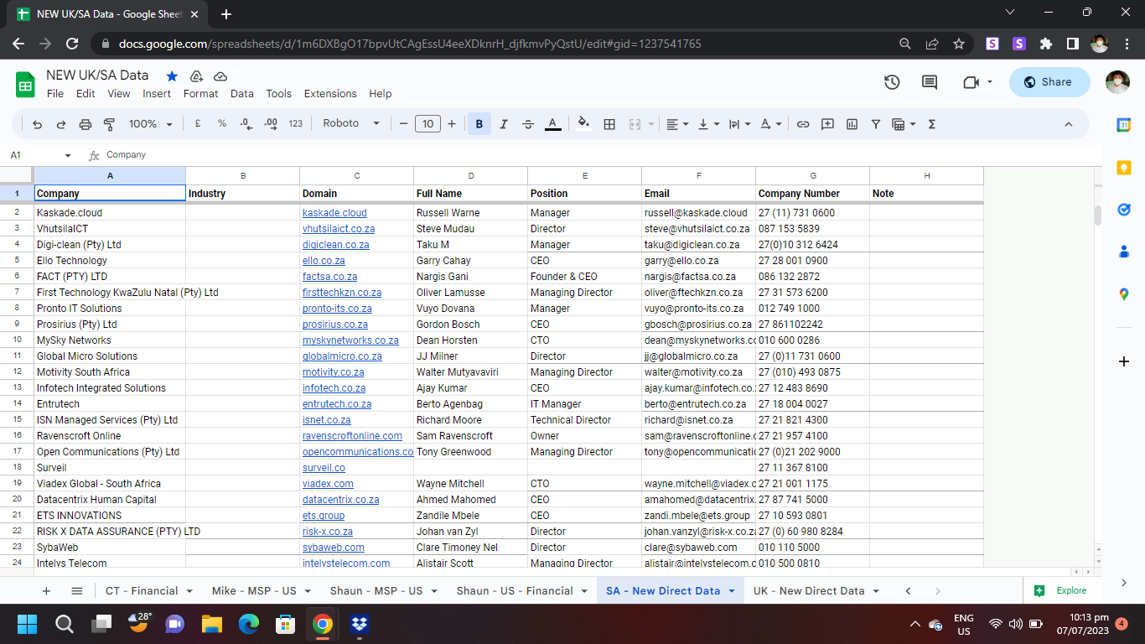Toggle strikethrough formatting
Screen dimensions: 1145x644
528,124
